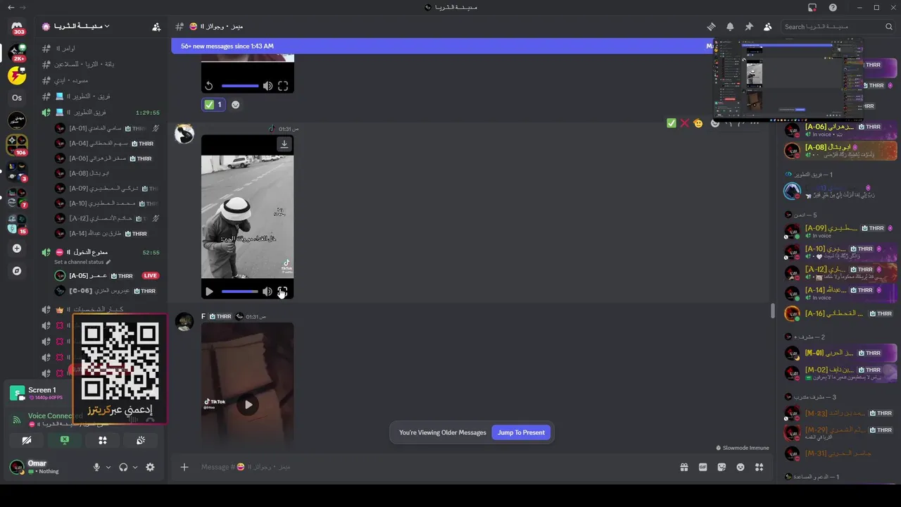This screenshot has height=507, width=901.
Task: Download the grayscale street video
Action: [284, 144]
